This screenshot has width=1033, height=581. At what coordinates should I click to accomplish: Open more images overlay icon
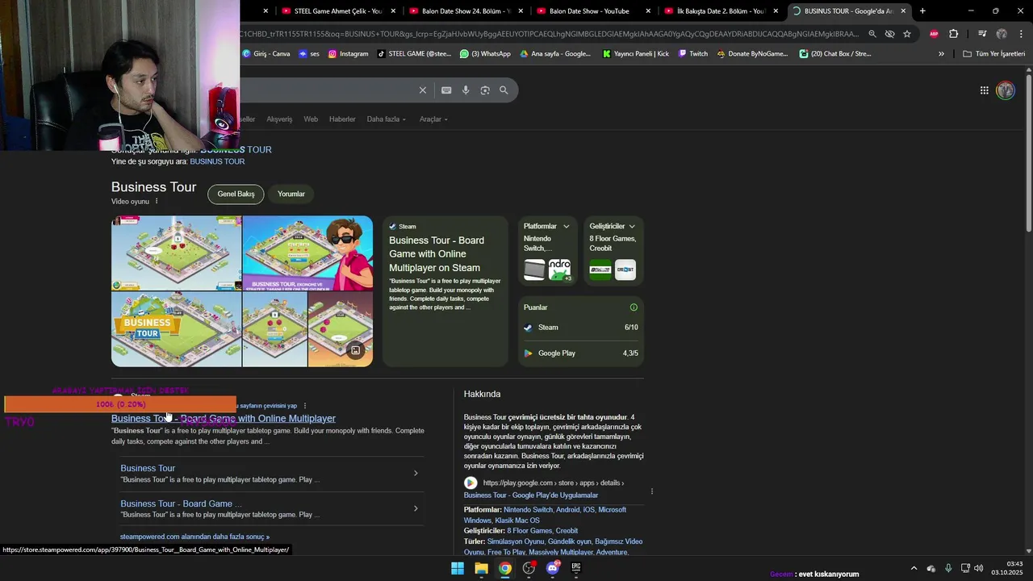(355, 350)
